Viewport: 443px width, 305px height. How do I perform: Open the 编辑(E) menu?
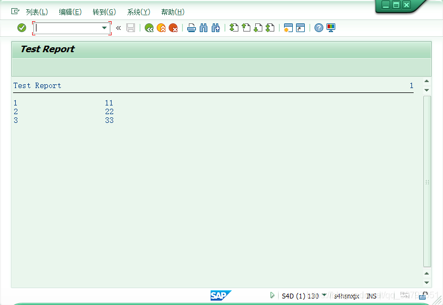70,12
